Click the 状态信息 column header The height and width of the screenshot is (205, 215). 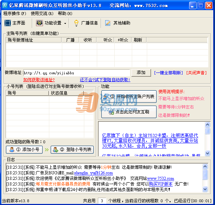[66, 93]
